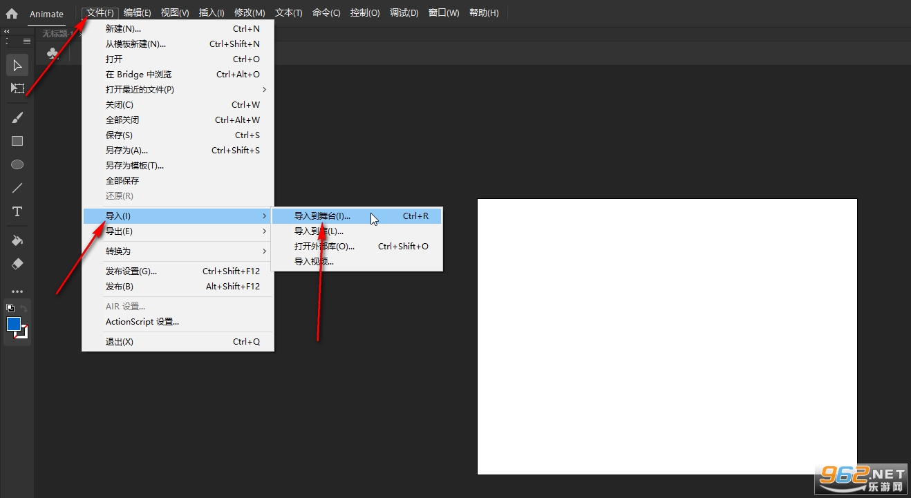Open the edit toolbar three-dots button

(x=17, y=291)
